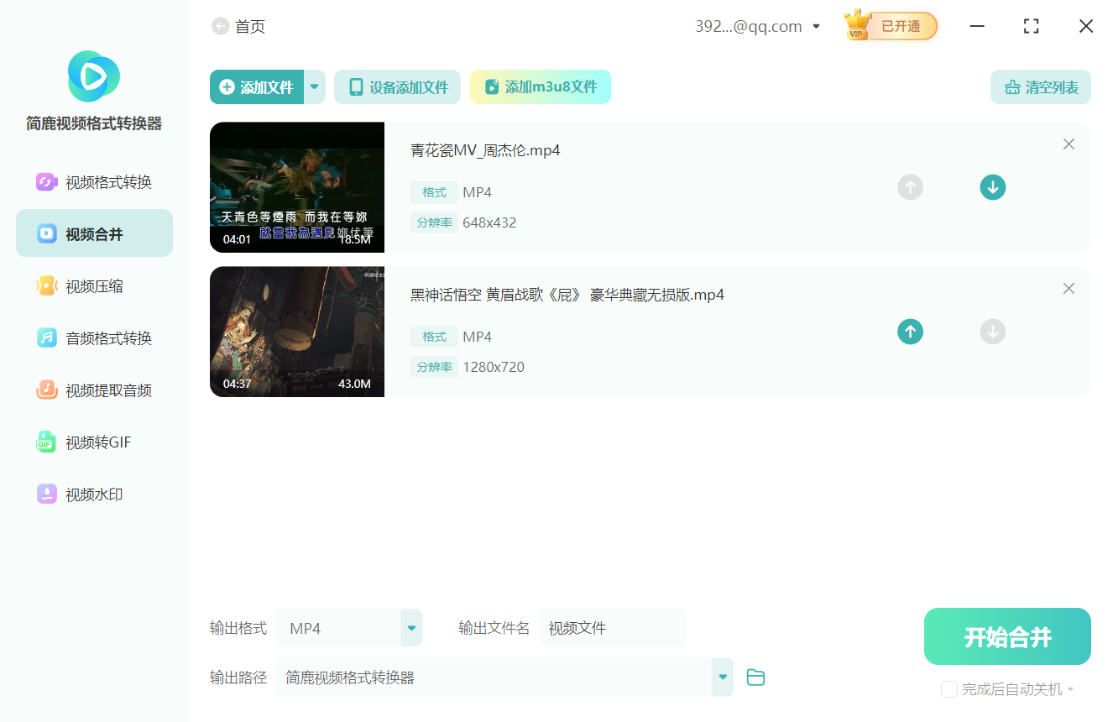This screenshot has height=722, width=1113.
Task: Click the 青花瓷MV video thumbnail
Action: pos(296,187)
